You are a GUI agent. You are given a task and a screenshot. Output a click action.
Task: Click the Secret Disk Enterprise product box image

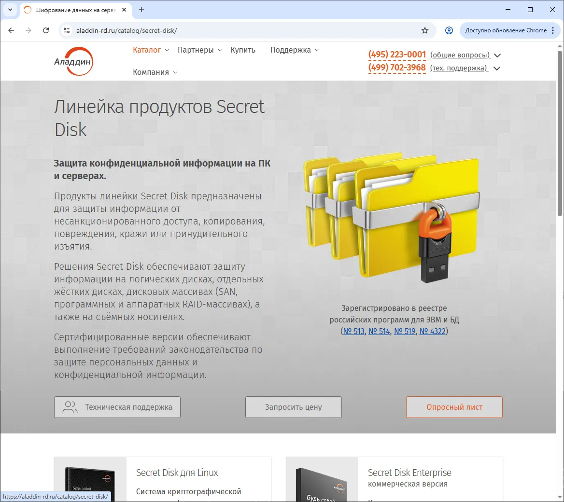tap(322, 484)
